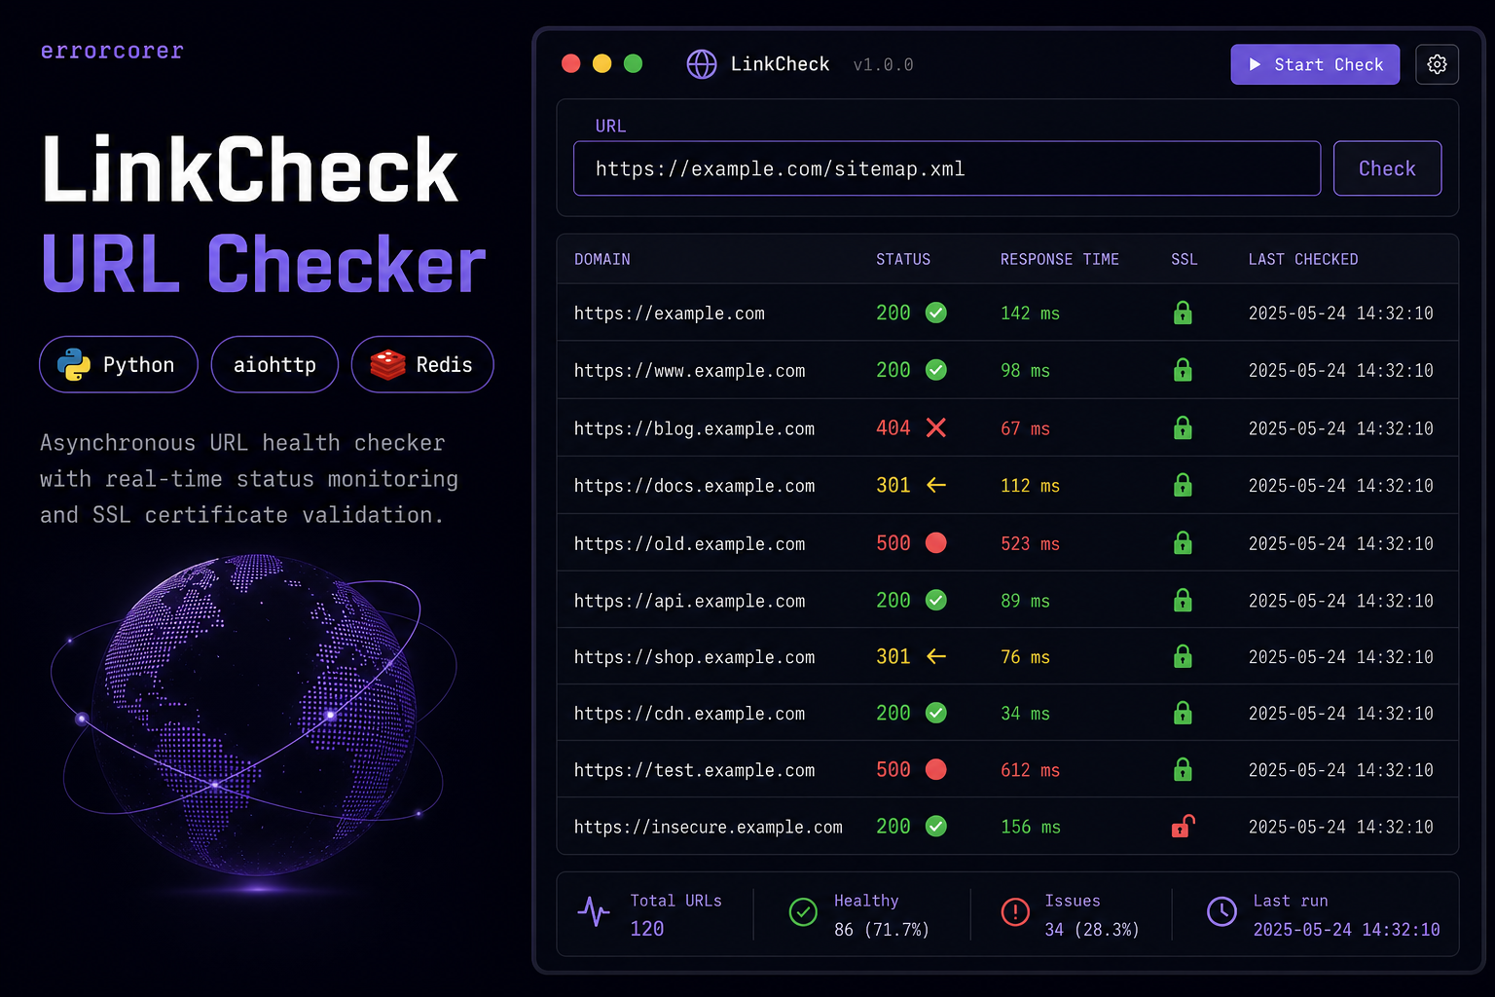Click the red X icon beside 404 status

coord(936,427)
